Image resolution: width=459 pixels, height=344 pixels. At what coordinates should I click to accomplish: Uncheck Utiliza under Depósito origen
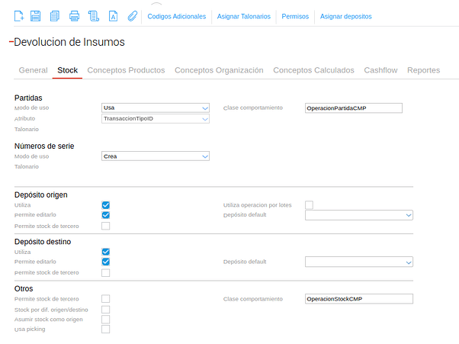tap(106, 205)
